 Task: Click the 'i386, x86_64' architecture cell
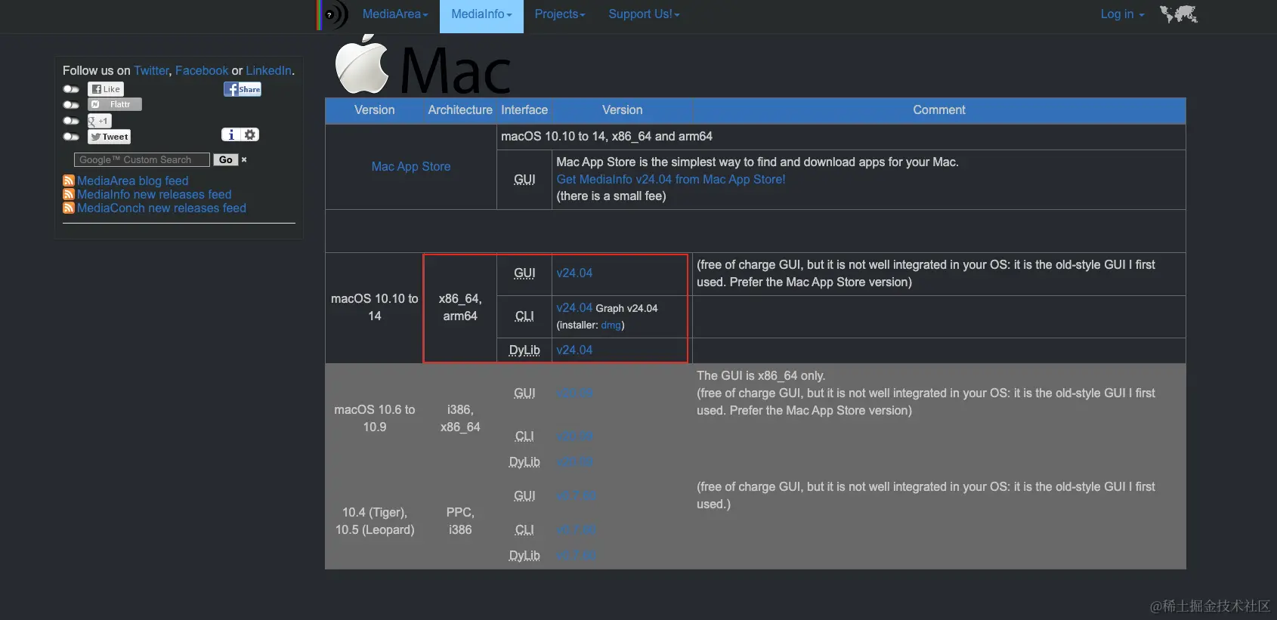pyautogui.click(x=460, y=418)
